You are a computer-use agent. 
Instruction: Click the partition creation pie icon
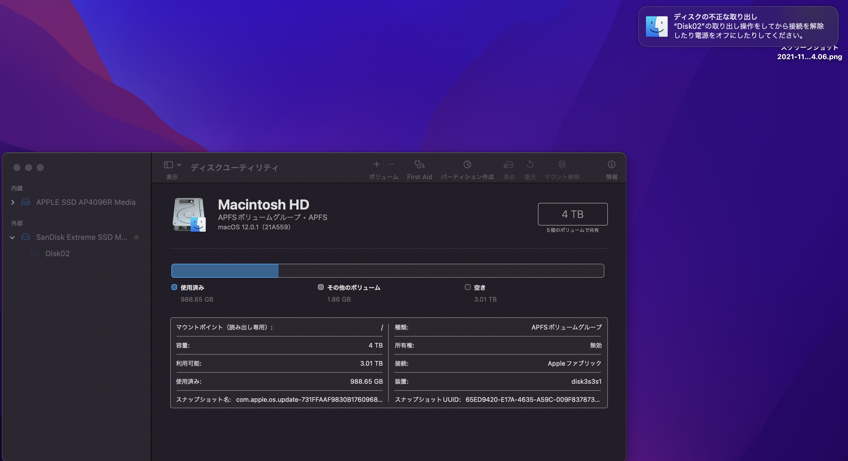[x=467, y=164]
